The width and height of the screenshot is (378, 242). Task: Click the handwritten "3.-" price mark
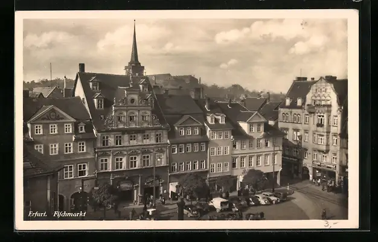pos(330,223)
